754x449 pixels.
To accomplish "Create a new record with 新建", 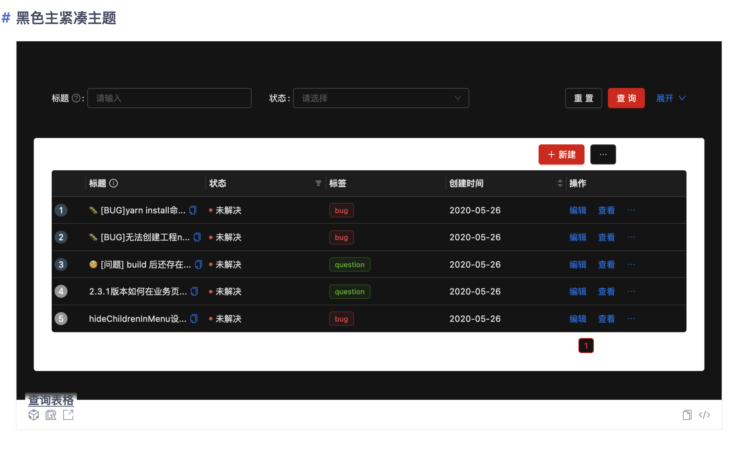I will (561, 154).
